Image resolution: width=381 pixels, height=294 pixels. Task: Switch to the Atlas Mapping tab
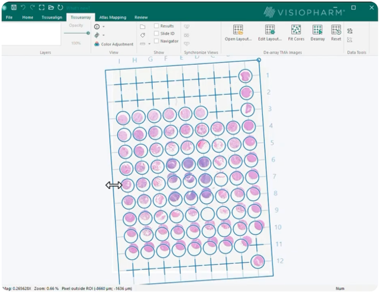pos(113,17)
